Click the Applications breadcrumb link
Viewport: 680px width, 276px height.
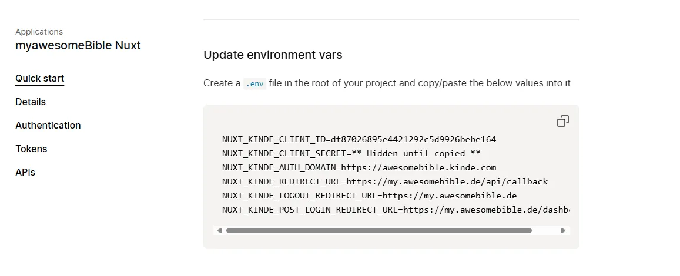click(39, 32)
